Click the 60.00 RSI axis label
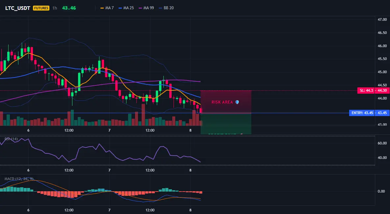This screenshot has height=214, width=390. [x=382, y=143]
